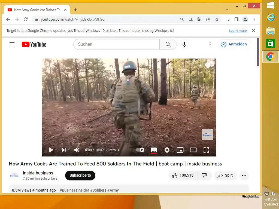Viewport: 279px width, 209px height.
Task: Open YouTube settings three-dot menu
Action: point(210,44)
